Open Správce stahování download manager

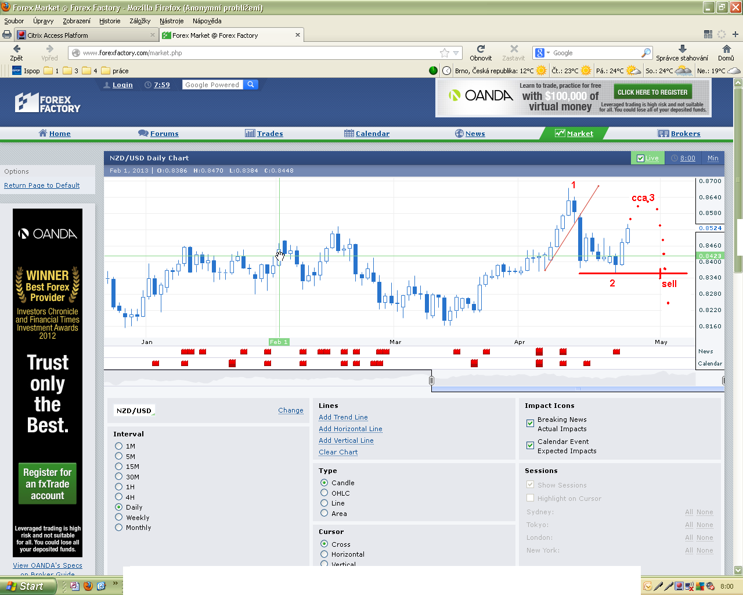tap(682, 53)
